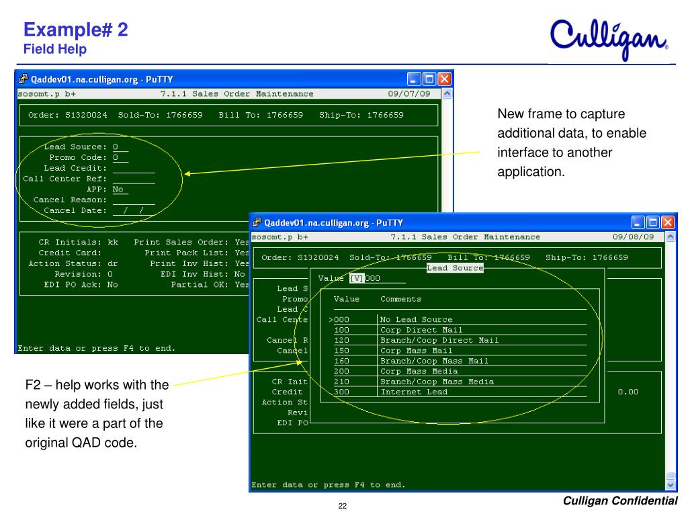Viewport: 688px width, 516px height.
Task: Click Order S1320024 in the back window
Action: 68,115
